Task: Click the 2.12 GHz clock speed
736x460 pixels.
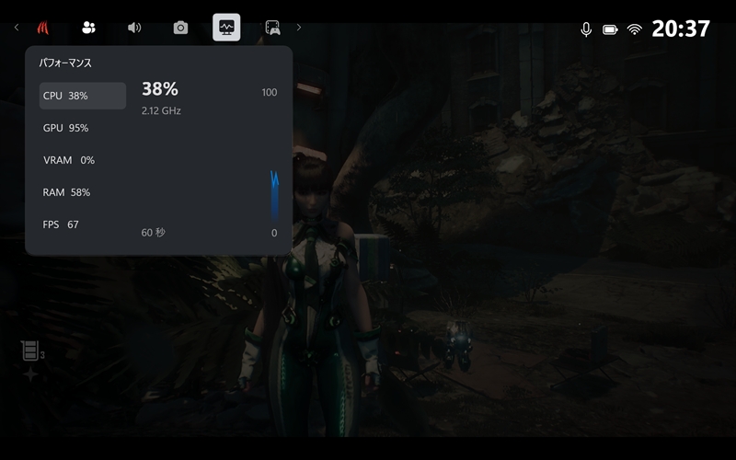Action: 161,110
